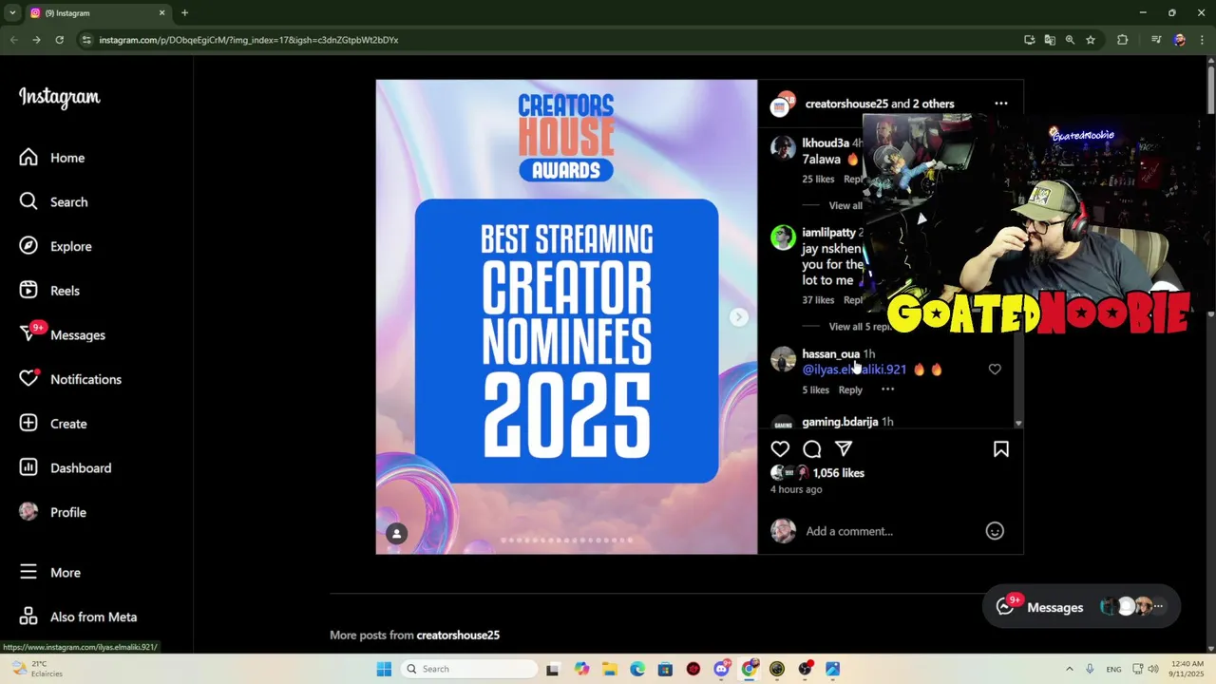This screenshot has height=684, width=1216.
Task: Go to next carousel image arrow
Action: click(x=738, y=317)
